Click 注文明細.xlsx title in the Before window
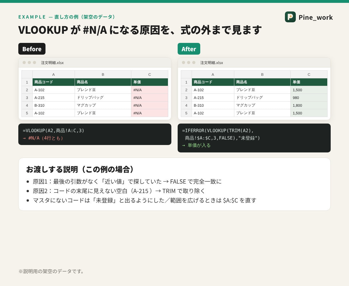 pyautogui.click(x=52, y=63)
